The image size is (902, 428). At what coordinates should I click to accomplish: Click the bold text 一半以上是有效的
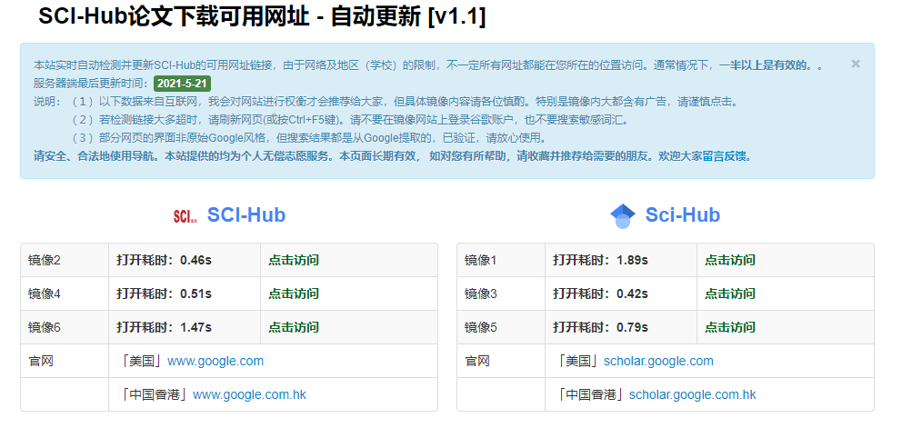(765, 65)
